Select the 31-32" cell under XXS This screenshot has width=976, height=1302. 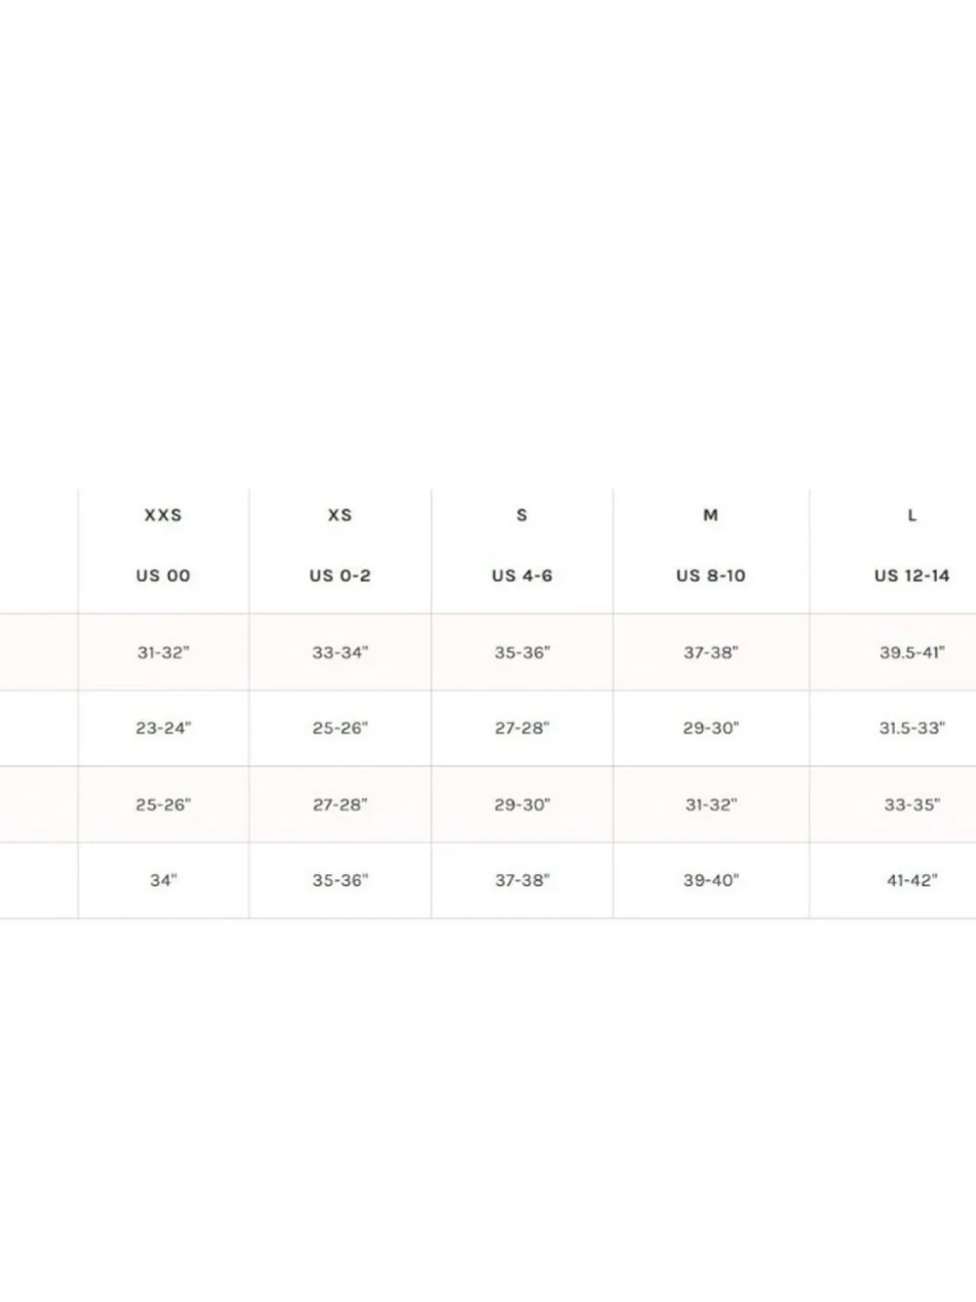tap(163, 652)
